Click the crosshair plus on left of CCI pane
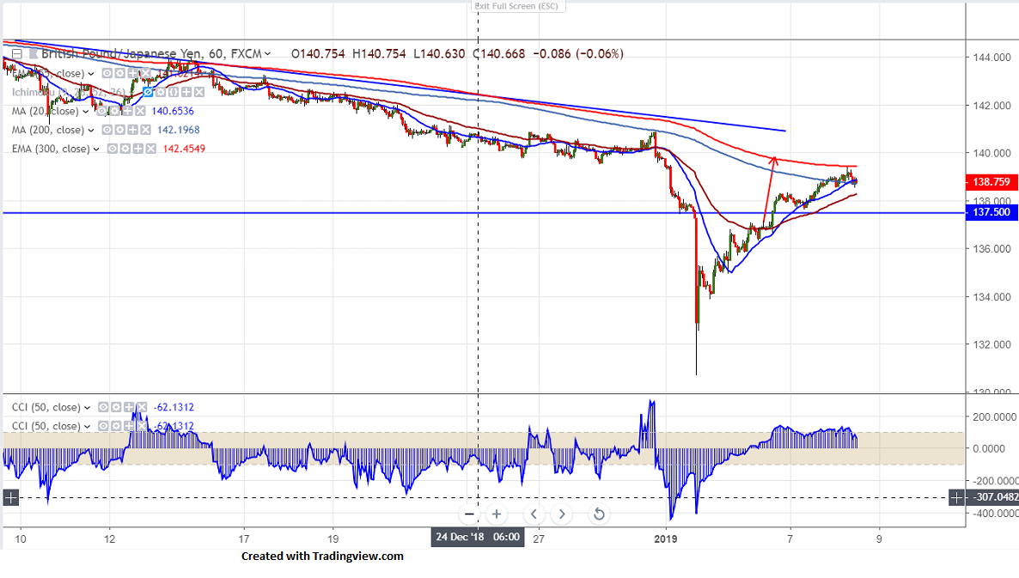The image size is (1019, 578). [x=11, y=498]
